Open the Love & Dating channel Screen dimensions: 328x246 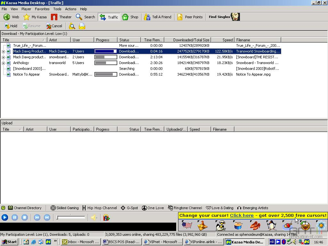click(x=220, y=208)
